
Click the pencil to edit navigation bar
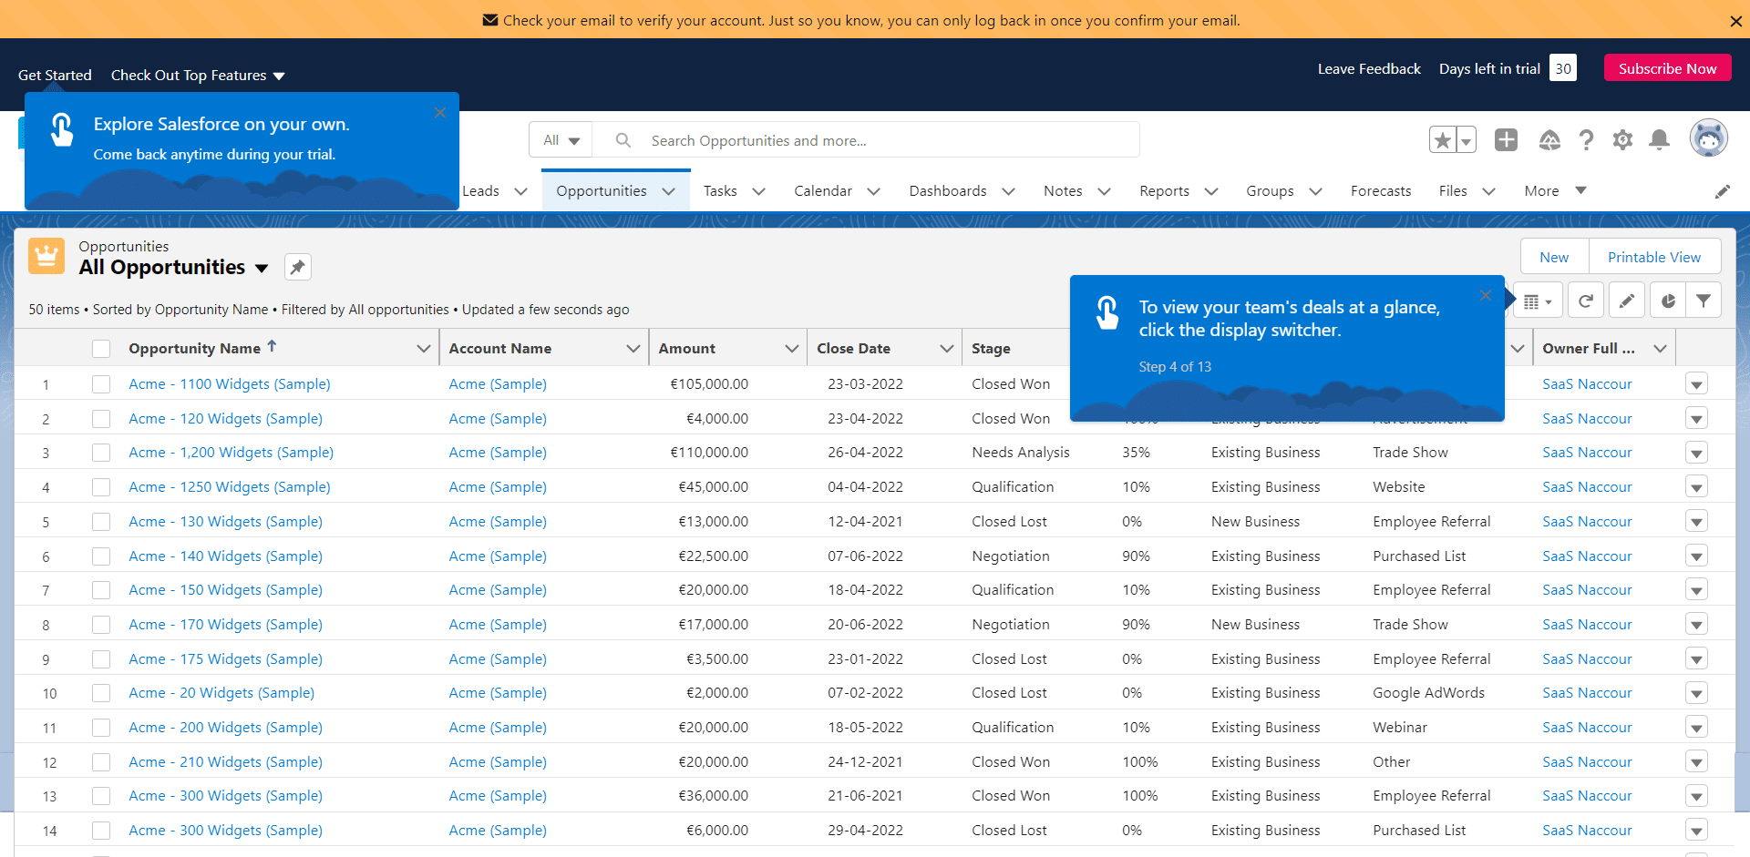point(1722,191)
